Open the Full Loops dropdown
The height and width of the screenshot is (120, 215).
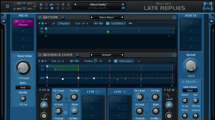click(126, 61)
